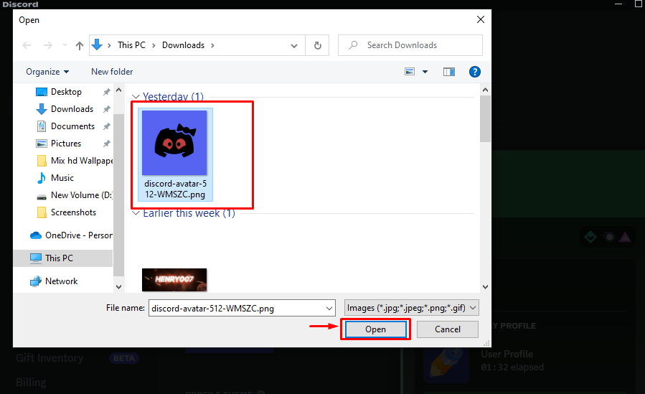The image size is (645, 394).
Task: Open the Images file type filter dropdown
Action: pos(412,308)
